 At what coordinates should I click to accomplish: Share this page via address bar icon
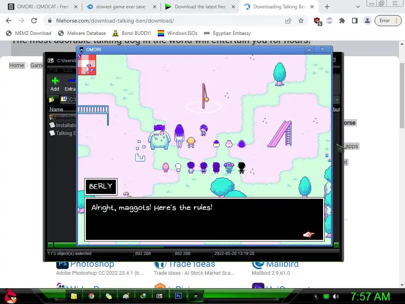tap(288, 21)
